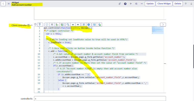
Task: Click 'if(c.accountNum){' on line 14
Action: click(63, 66)
